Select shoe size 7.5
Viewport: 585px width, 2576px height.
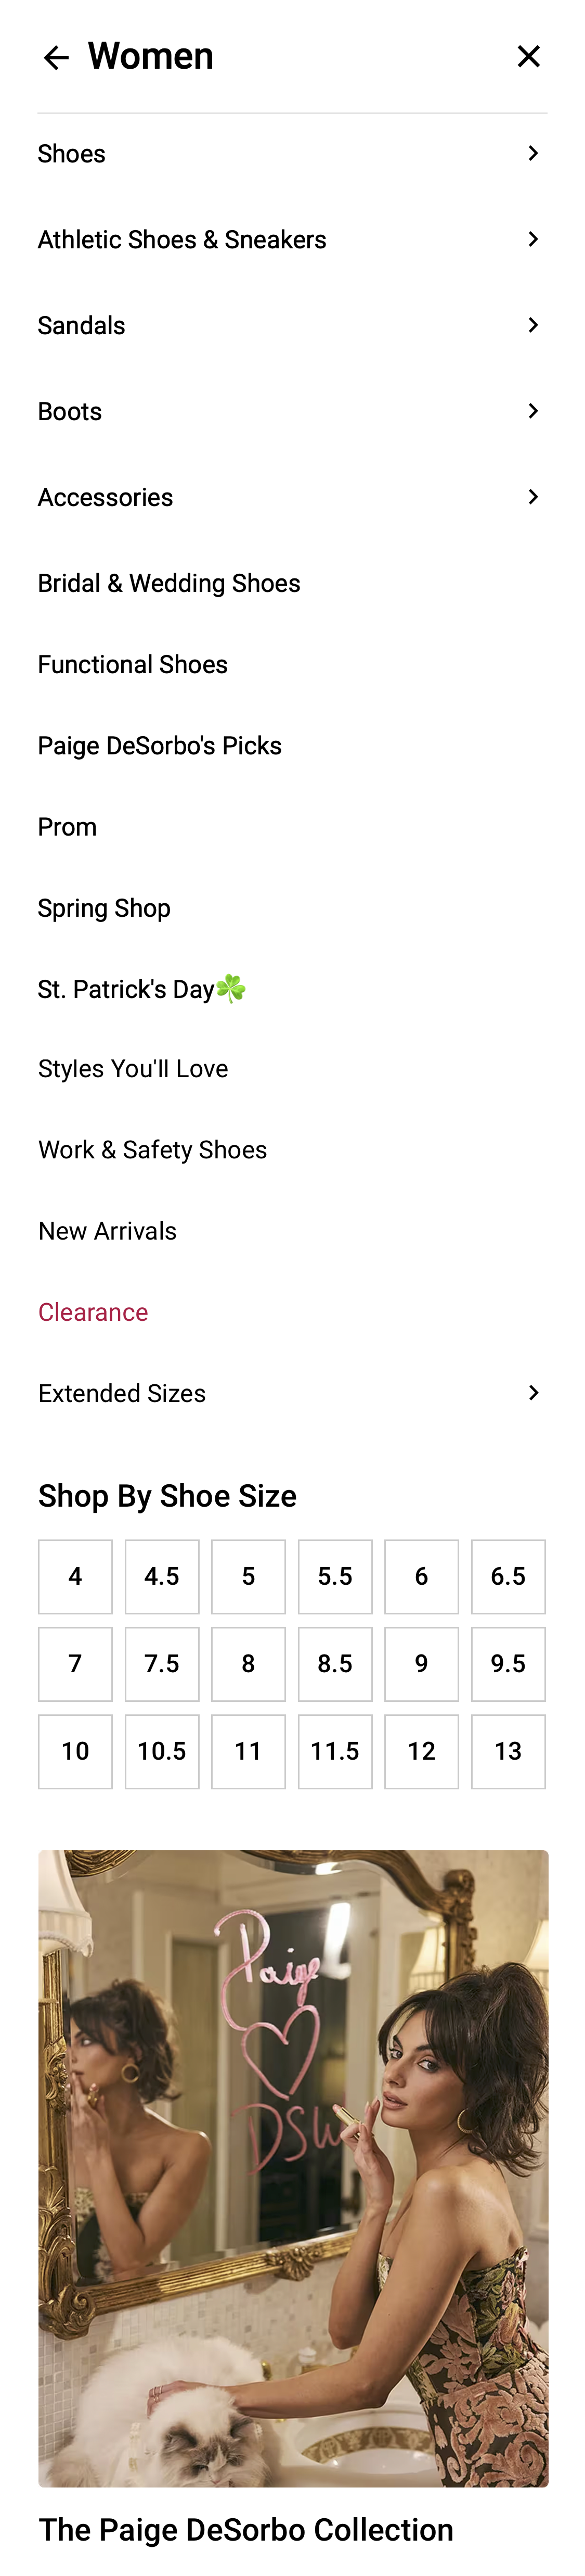click(x=162, y=1663)
